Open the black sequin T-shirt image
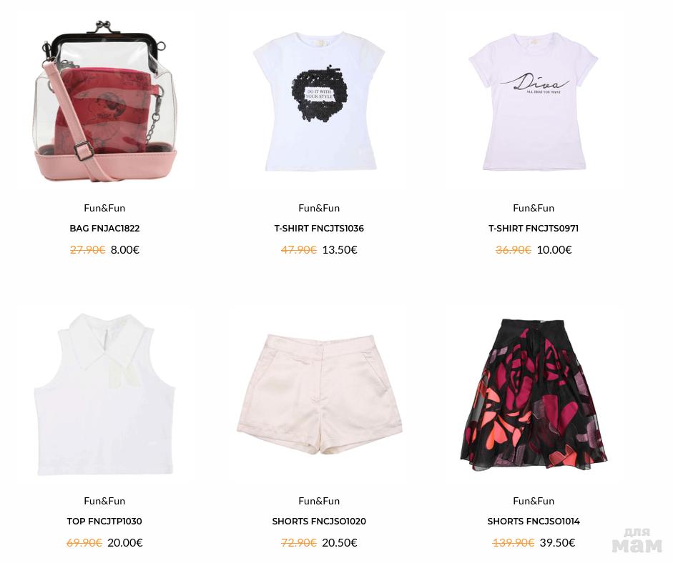Viewport: 673px width, 563px height. click(319, 101)
